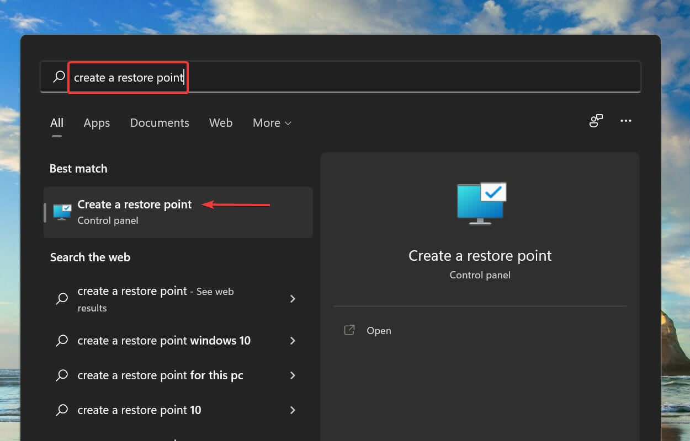
Task: Expand chevron for 'create a restore point 10'
Action: (293, 410)
